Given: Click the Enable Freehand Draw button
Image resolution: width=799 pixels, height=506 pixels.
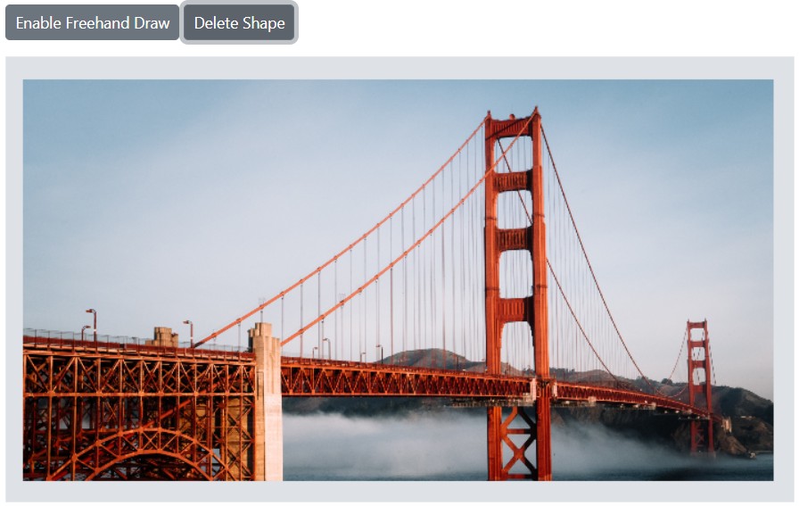Looking at the screenshot, I should pos(92,22).
